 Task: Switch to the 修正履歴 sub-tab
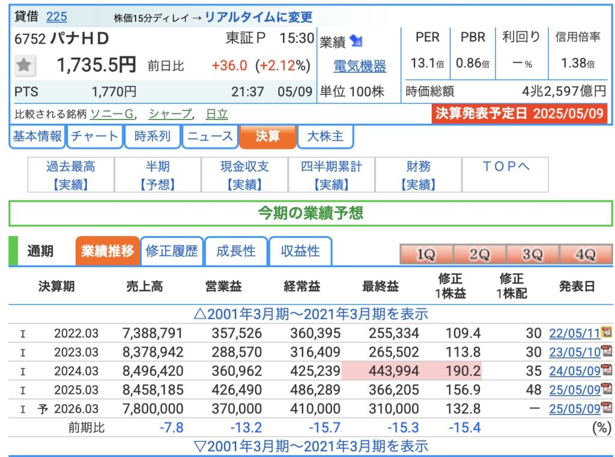172,251
